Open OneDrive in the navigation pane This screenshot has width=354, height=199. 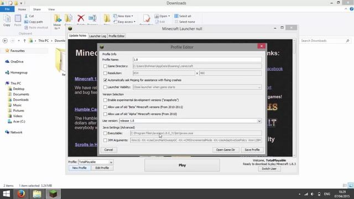tap(14, 61)
